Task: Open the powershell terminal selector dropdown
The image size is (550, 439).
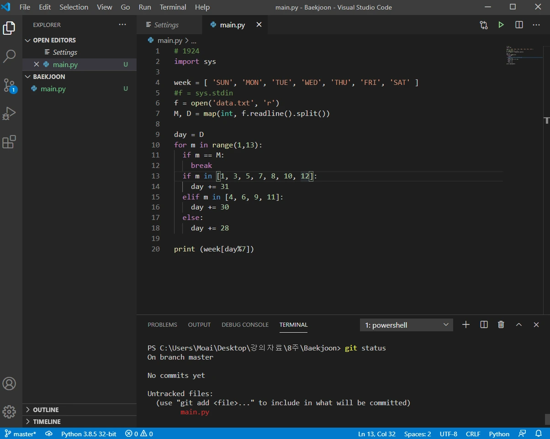Action: pos(406,325)
